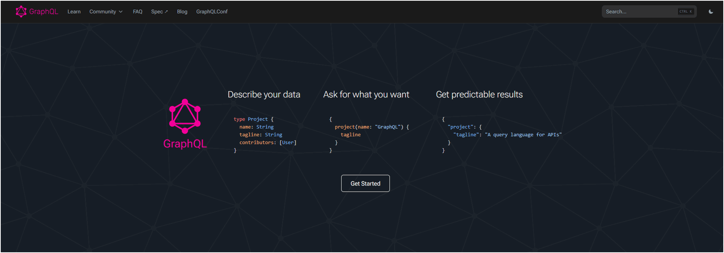Click the GraphQL logo in the navbar
The width and height of the screenshot is (724, 253).
[x=37, y=12]
